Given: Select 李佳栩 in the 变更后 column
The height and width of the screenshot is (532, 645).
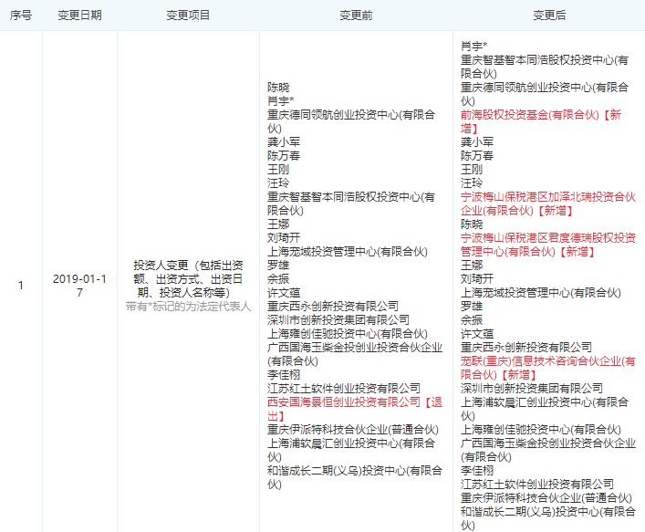Looking at the screenshot, I should pos(477,470).
